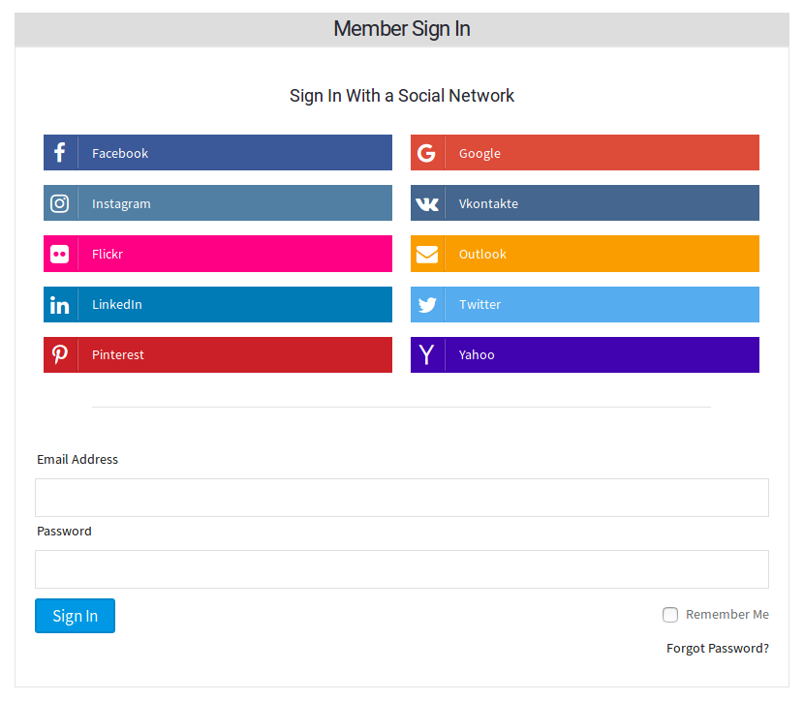Select the Pinterest sign-in button label

coord(118,354)
